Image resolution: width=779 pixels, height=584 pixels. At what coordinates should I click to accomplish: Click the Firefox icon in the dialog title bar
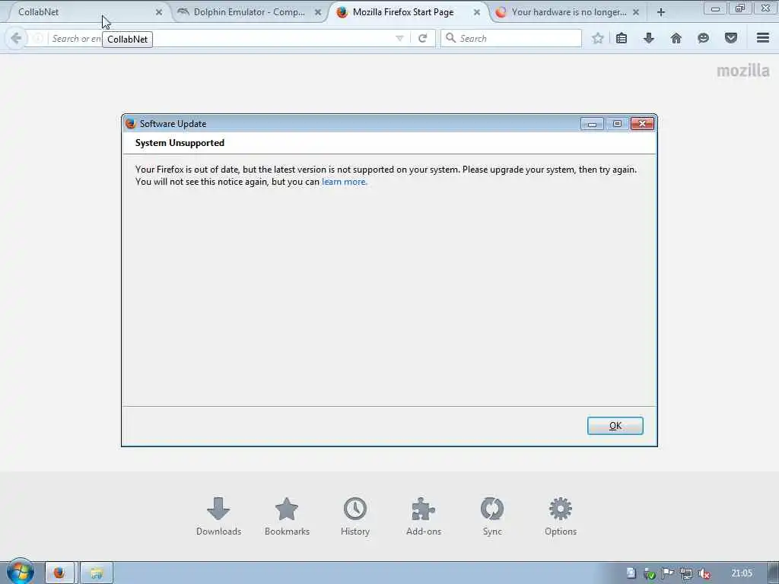coord(131,124)
